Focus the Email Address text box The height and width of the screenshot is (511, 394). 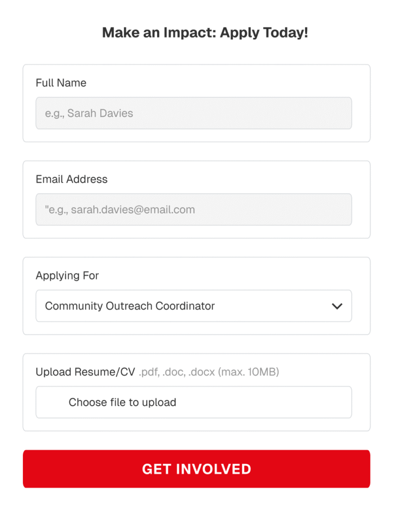[194, 210]
